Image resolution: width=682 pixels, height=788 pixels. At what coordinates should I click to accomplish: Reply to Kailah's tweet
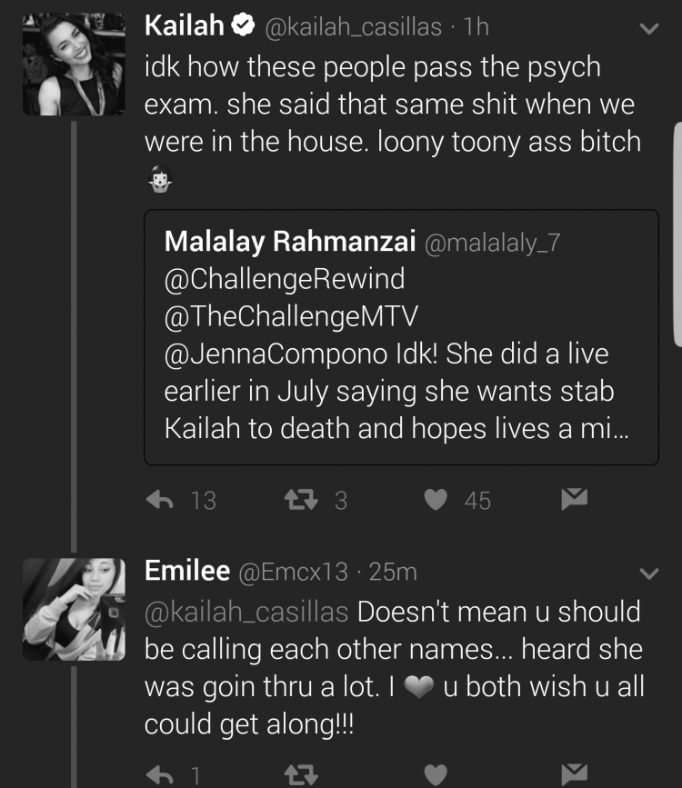160,500
